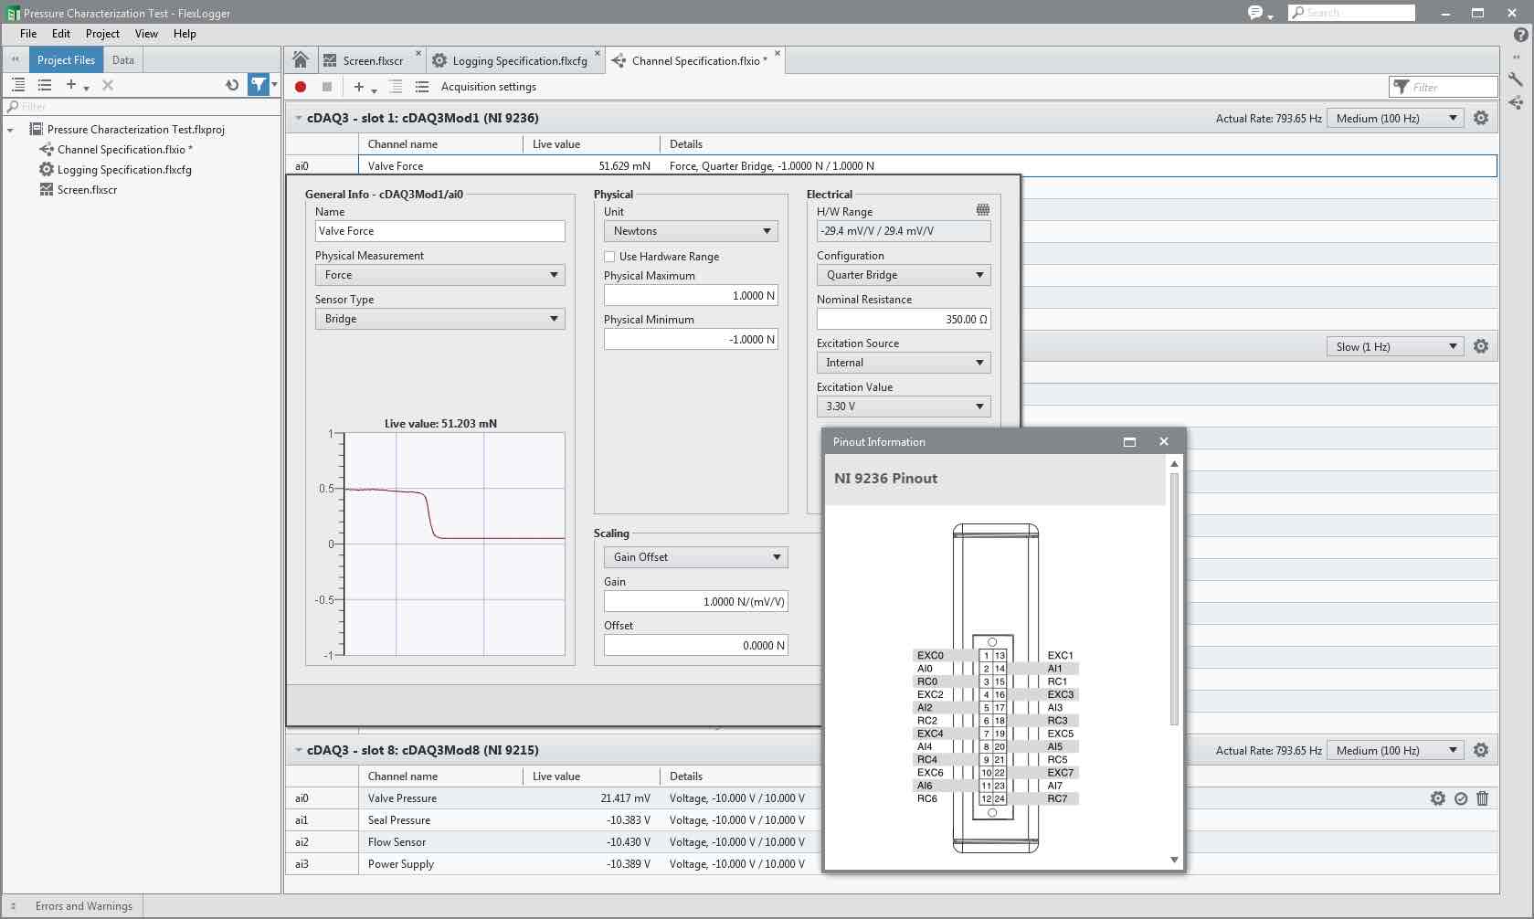Expand the Gain Offset scaling dropdown

[695, 557]
